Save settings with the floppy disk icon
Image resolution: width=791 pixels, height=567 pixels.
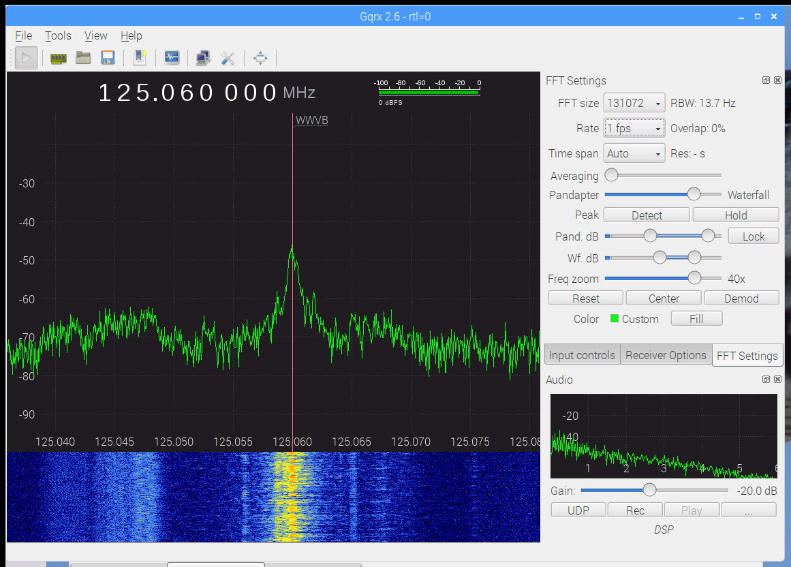point(108,59)
